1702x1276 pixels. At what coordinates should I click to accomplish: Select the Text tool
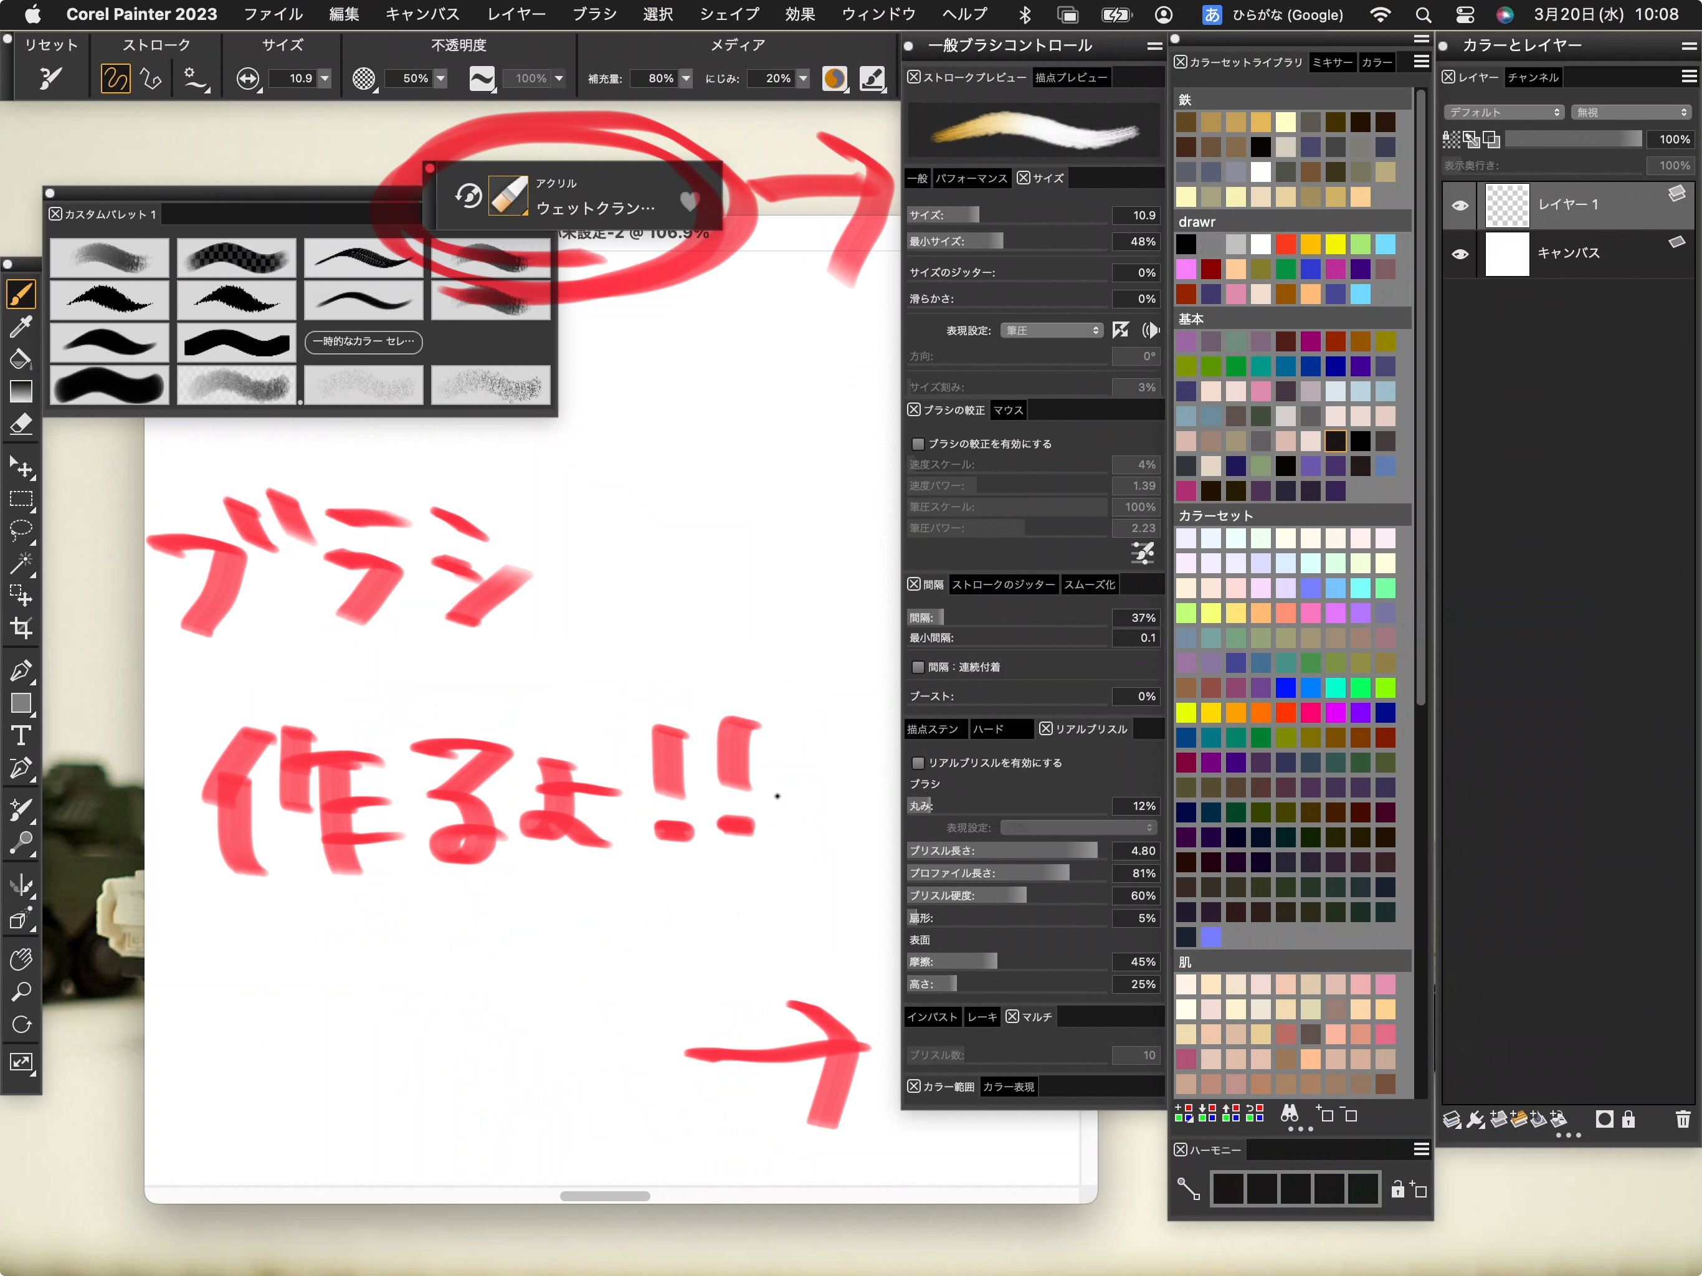click(21, 736)
